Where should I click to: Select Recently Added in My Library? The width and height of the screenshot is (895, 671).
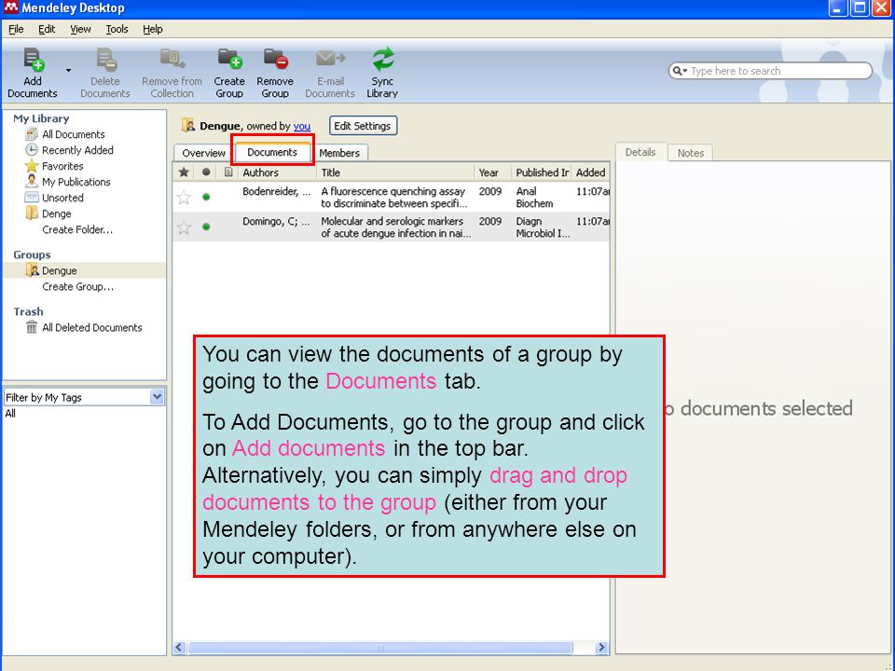tap(77, 151)
